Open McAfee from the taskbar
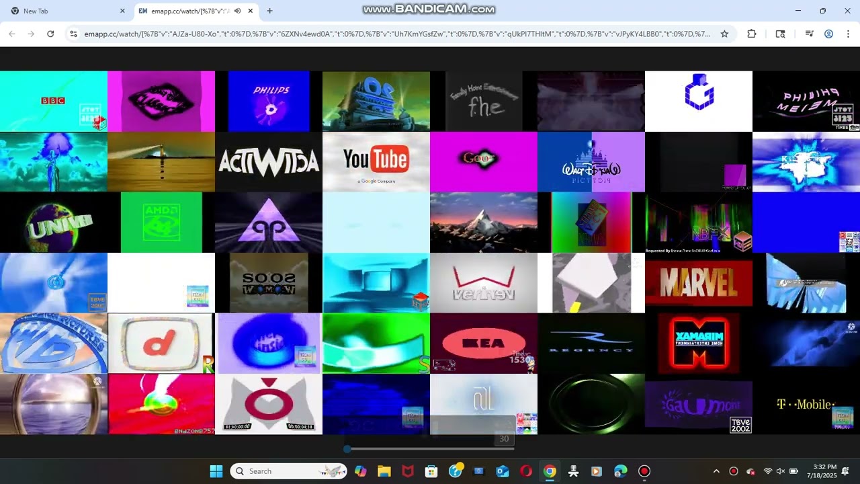 pyautogui.click(x=408, y=471)
